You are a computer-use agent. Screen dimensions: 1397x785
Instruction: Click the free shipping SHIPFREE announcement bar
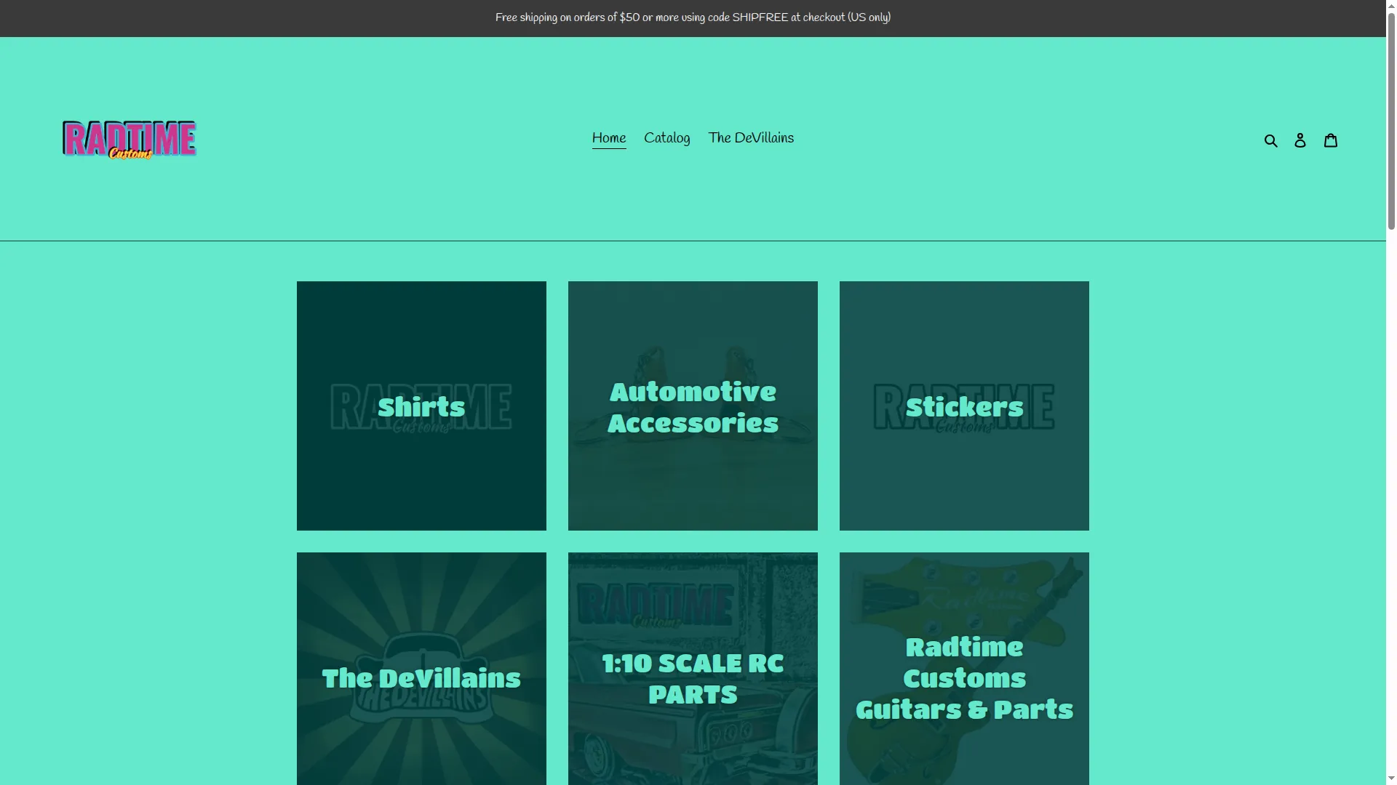point(693,18)
